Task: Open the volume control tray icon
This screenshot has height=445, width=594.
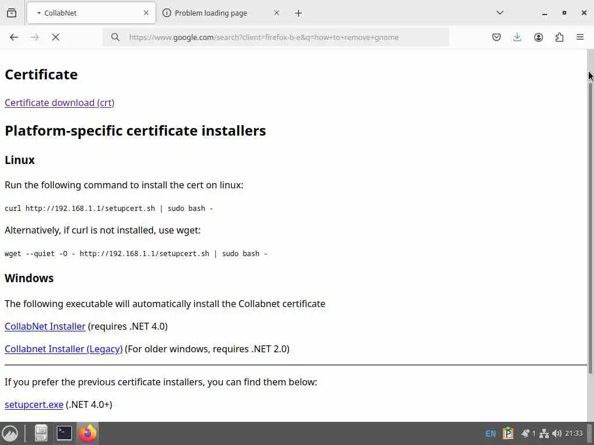Action: pyautogui.click(x=557, y=433)
